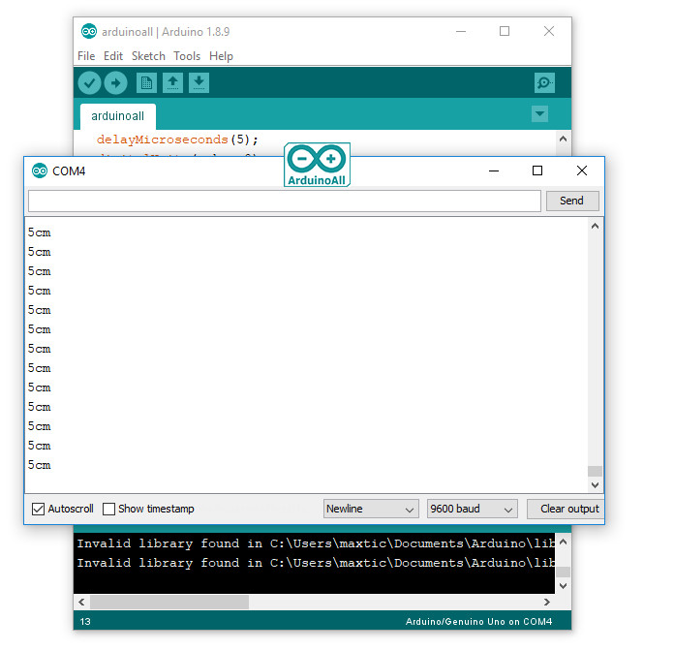
Task: Click the serial message input field
Action: [x=285, y=201]
